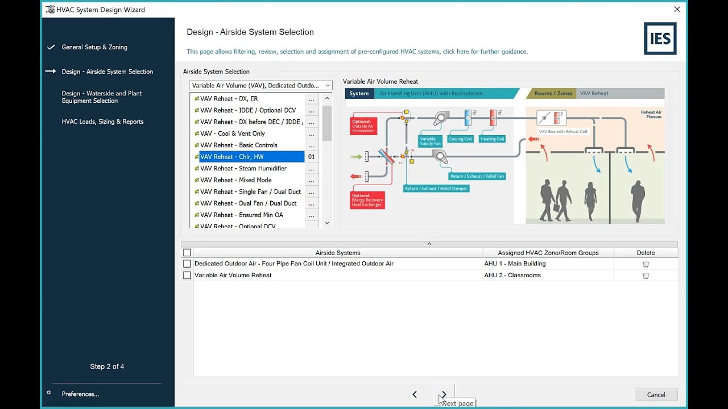Open options button for VAV - Cool & Vent Only
728x409 pixels.
tap(311, 133)
